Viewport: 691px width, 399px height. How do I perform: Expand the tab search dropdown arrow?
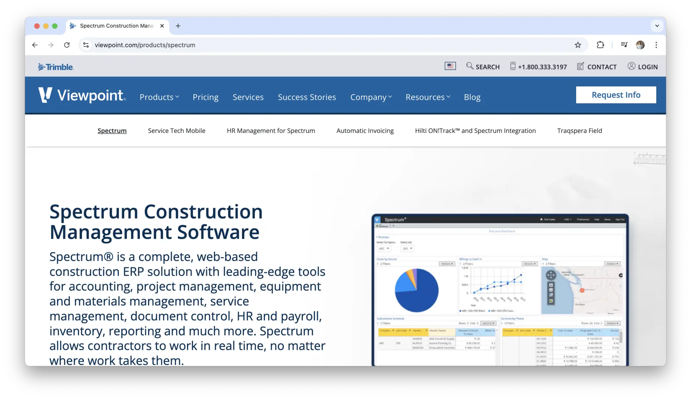click(657, 26)
